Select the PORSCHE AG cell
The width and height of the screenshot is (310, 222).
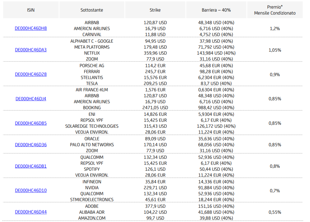click(x=92, y=66)
